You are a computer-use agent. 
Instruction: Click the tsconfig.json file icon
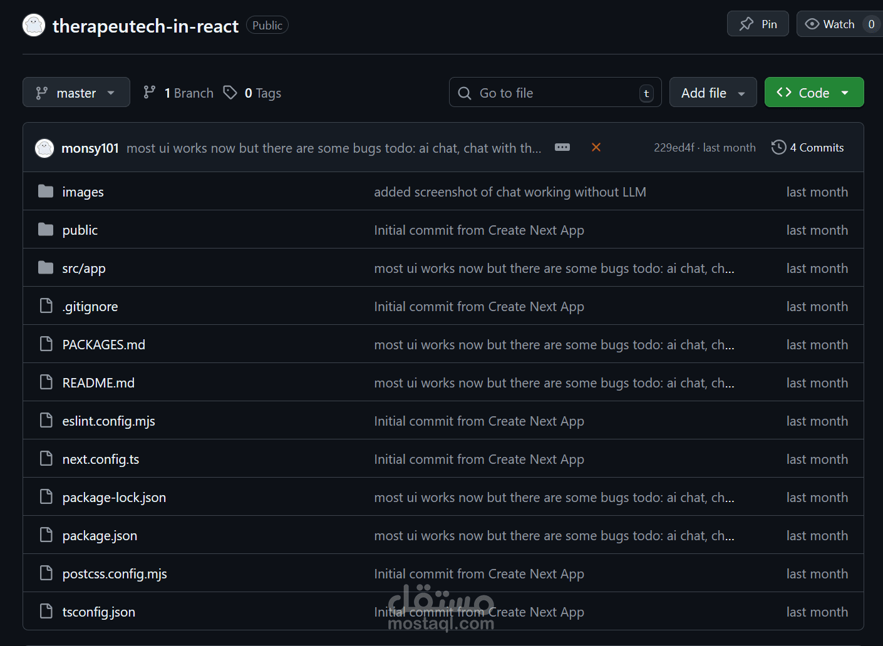(x=46, y=611)
